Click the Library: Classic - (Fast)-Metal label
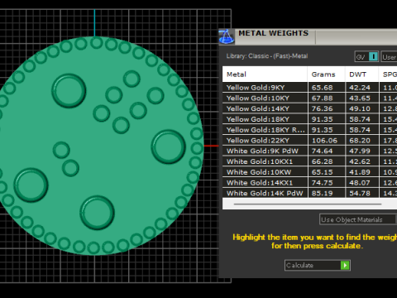 (267, 56)
